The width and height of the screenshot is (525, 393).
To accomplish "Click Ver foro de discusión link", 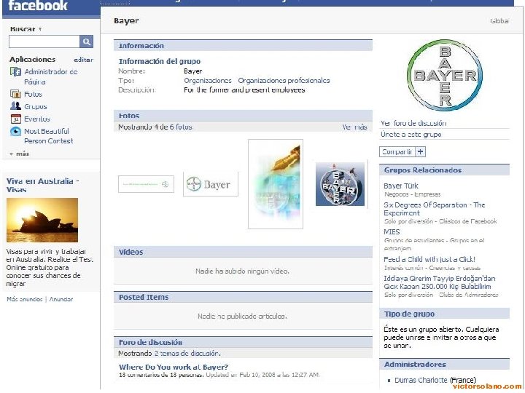I will point(413,123).
